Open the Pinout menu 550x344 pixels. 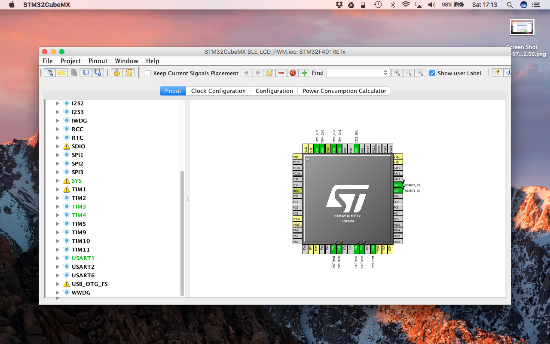click(98, 61)
